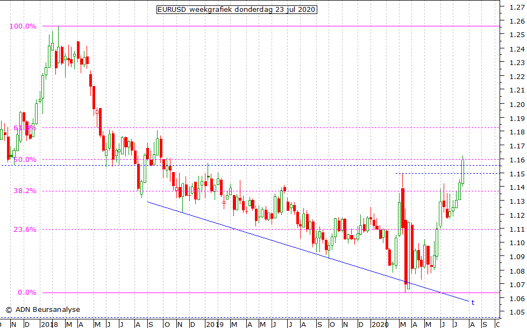Click the '38.2%' Fibonacci retracement label
The height and width of the screenshot is (328, 527).
coord(25,191)
